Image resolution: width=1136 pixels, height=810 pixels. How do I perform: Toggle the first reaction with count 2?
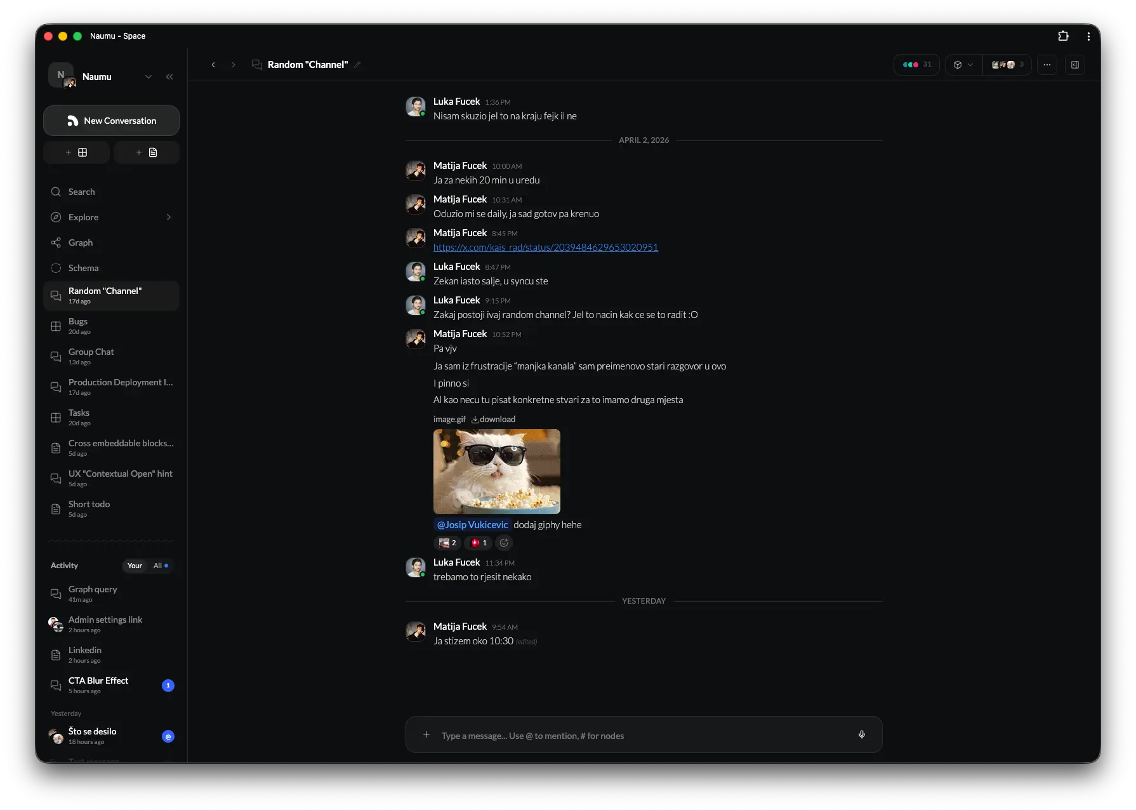[x=447, y=543]
